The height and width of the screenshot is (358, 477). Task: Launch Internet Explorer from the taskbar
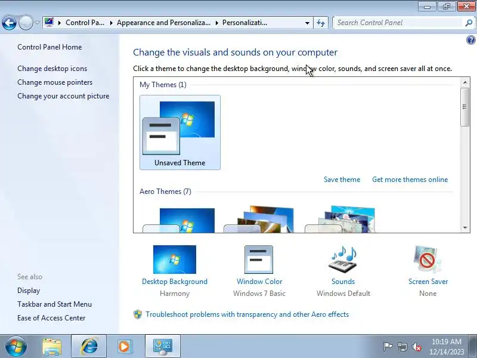pos(89,347)
